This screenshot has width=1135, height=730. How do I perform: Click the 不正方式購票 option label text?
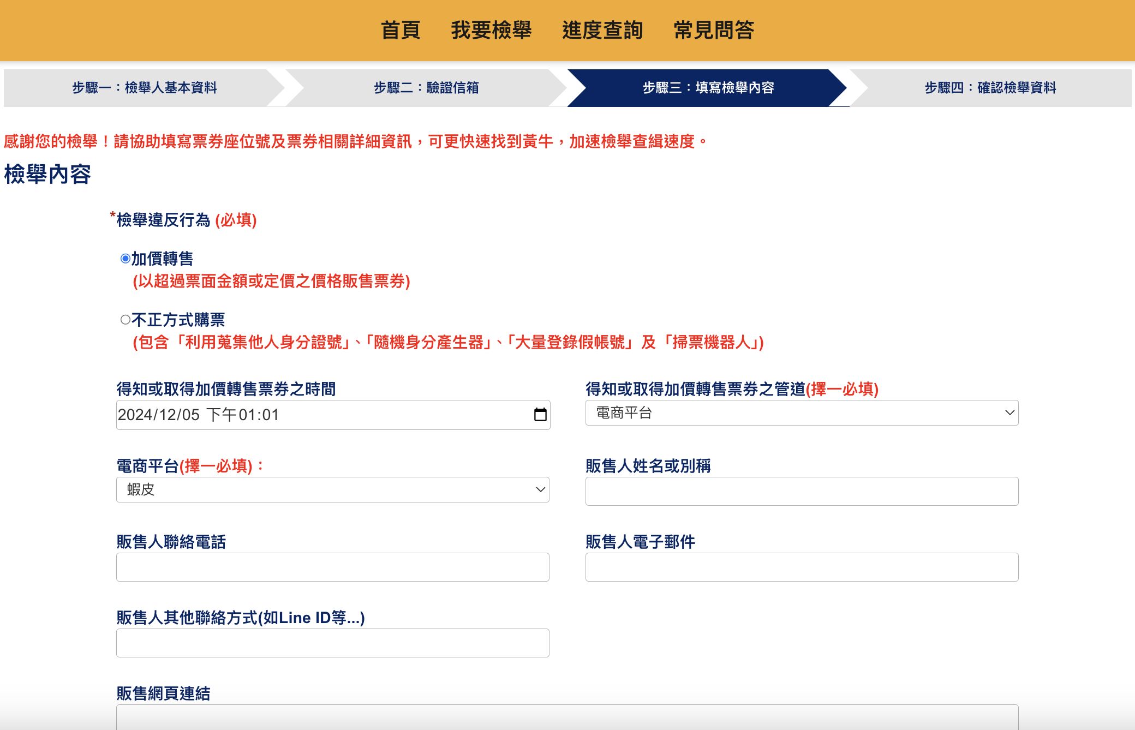tap(178, 320)
